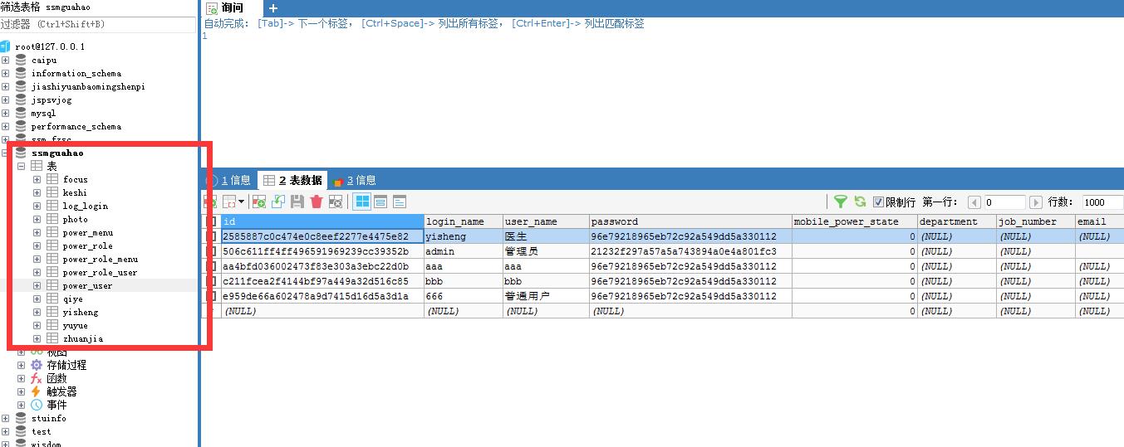Click the insert new row icon
1124x447 pixels.
point(259,202)
